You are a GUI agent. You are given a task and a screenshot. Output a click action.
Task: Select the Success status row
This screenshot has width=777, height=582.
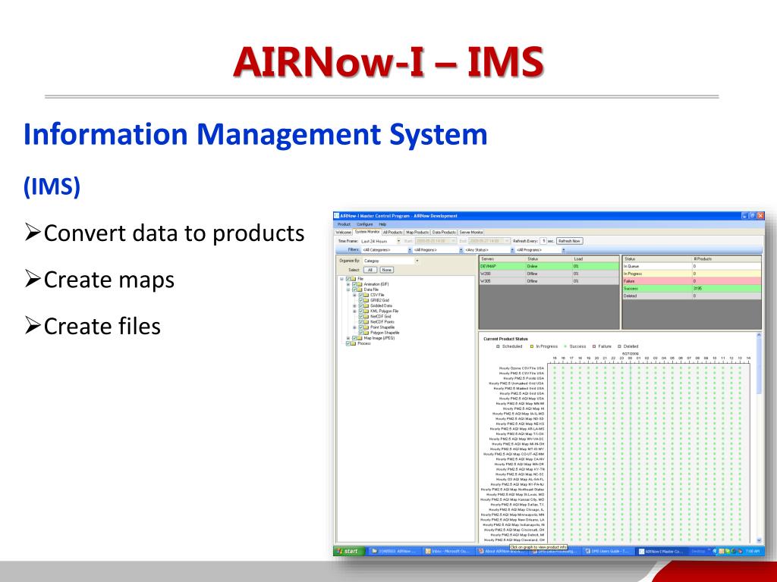click(x=692, y=289)
